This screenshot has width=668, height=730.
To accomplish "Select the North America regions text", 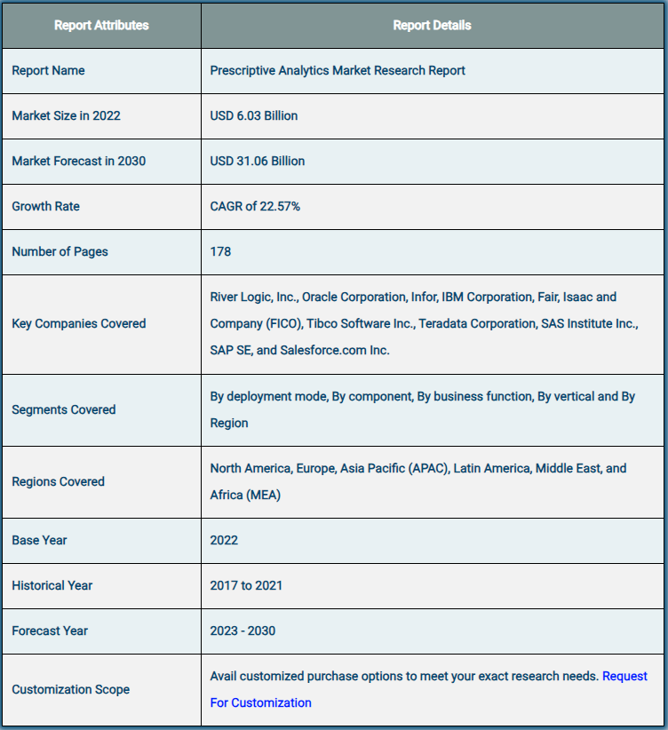I will pyautogui.click(x=418, y=481).
